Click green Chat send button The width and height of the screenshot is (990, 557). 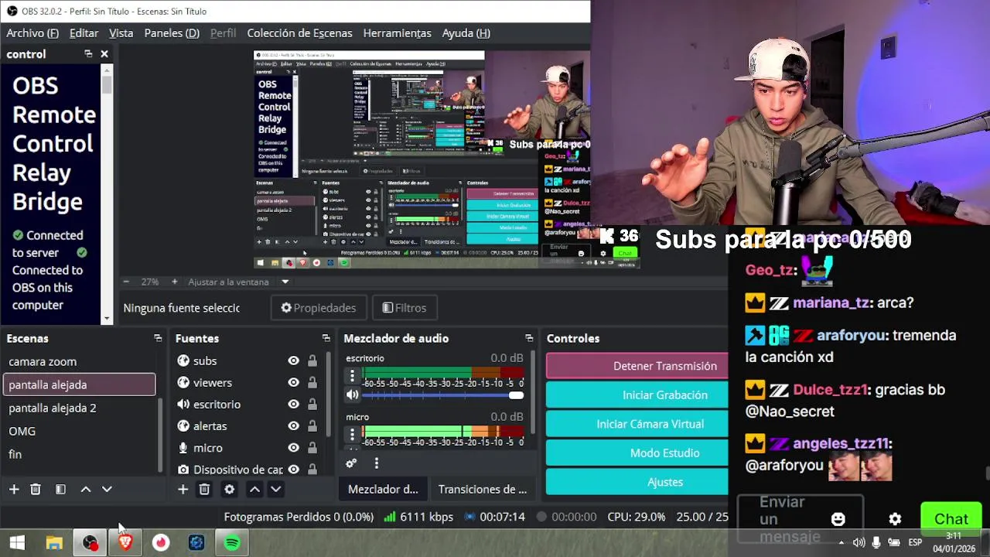coord(951,519)
